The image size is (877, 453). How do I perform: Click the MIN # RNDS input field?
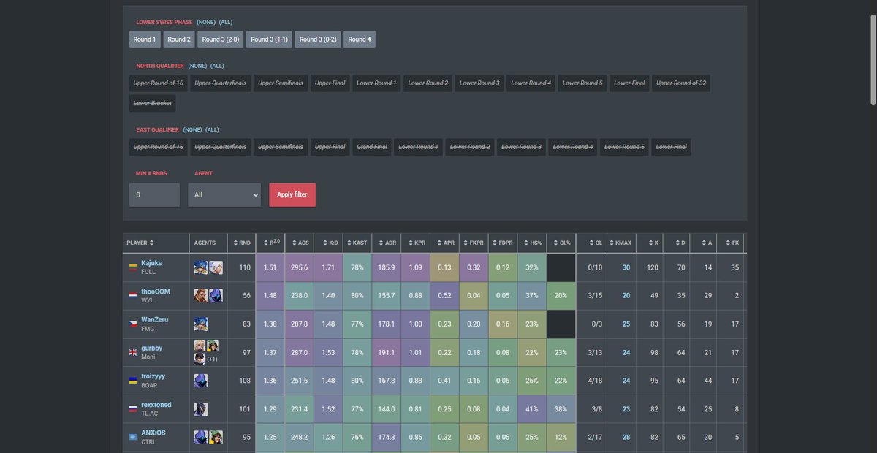[x=154, y=195]
